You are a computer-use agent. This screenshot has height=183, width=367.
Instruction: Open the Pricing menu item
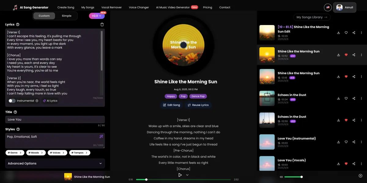pos(207,7)
